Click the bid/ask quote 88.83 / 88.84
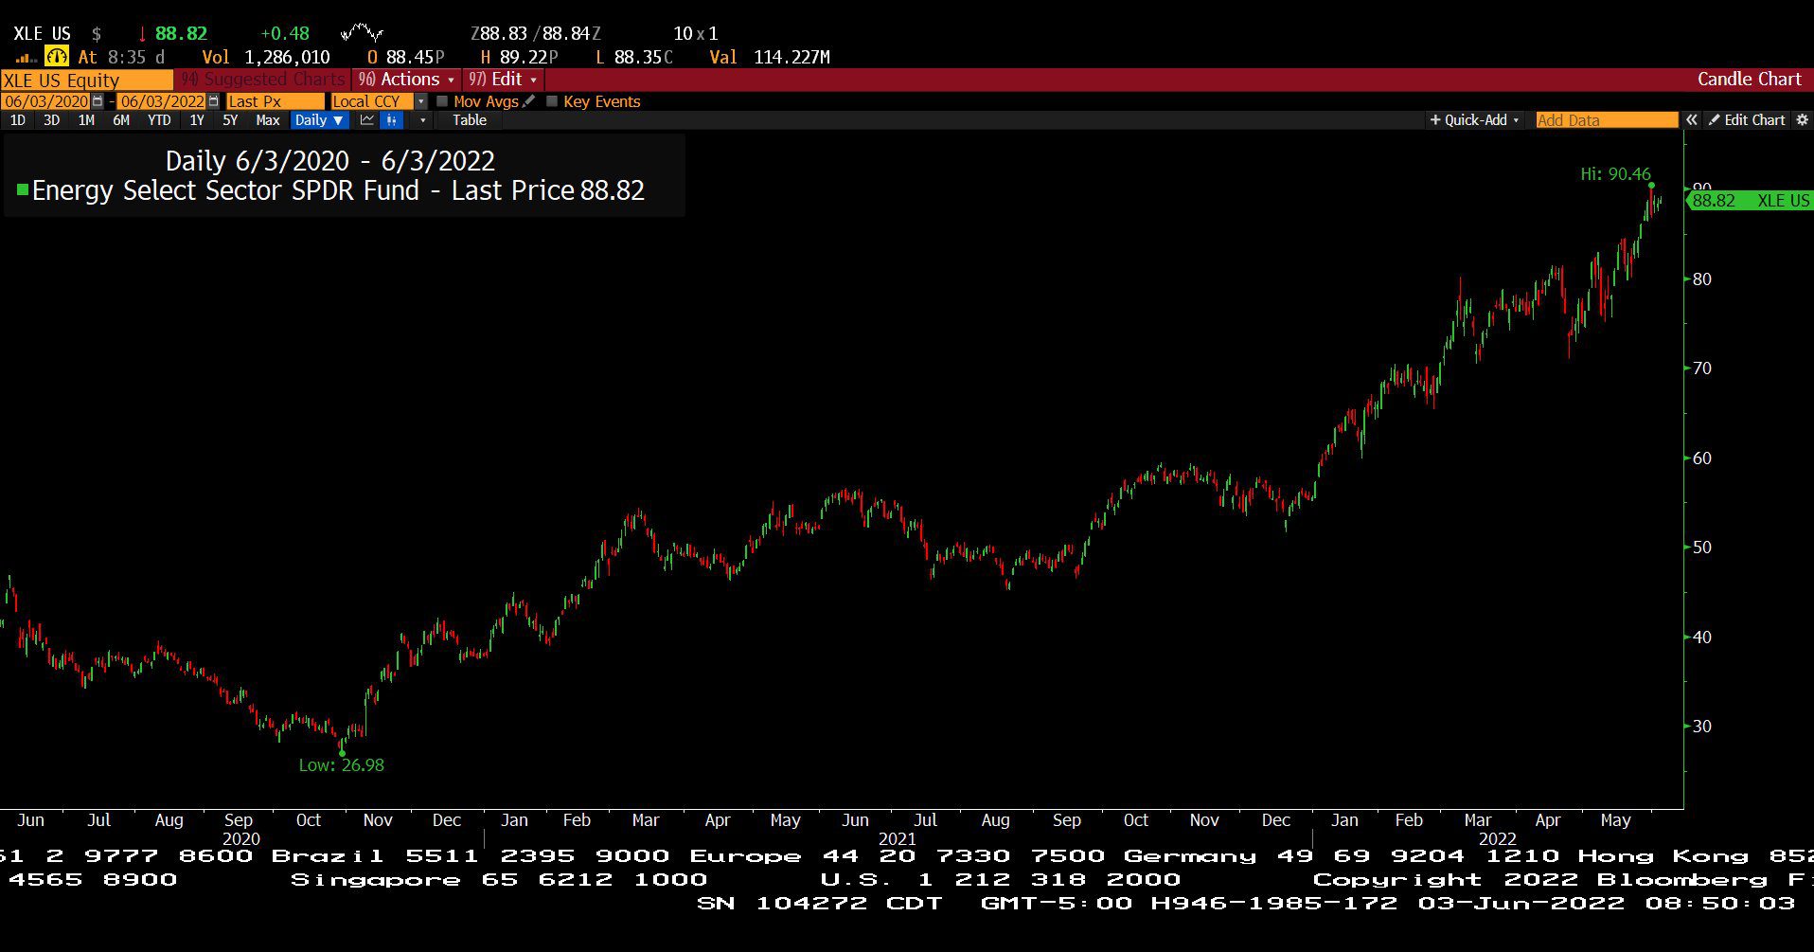Viewport: 1814px width, 952px height. (x=535, y=34)
